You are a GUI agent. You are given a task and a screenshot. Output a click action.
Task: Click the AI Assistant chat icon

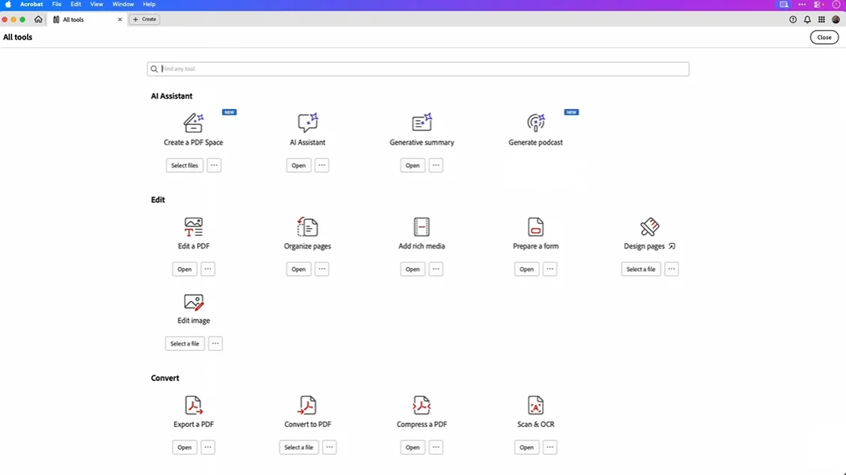pos(308,123)
